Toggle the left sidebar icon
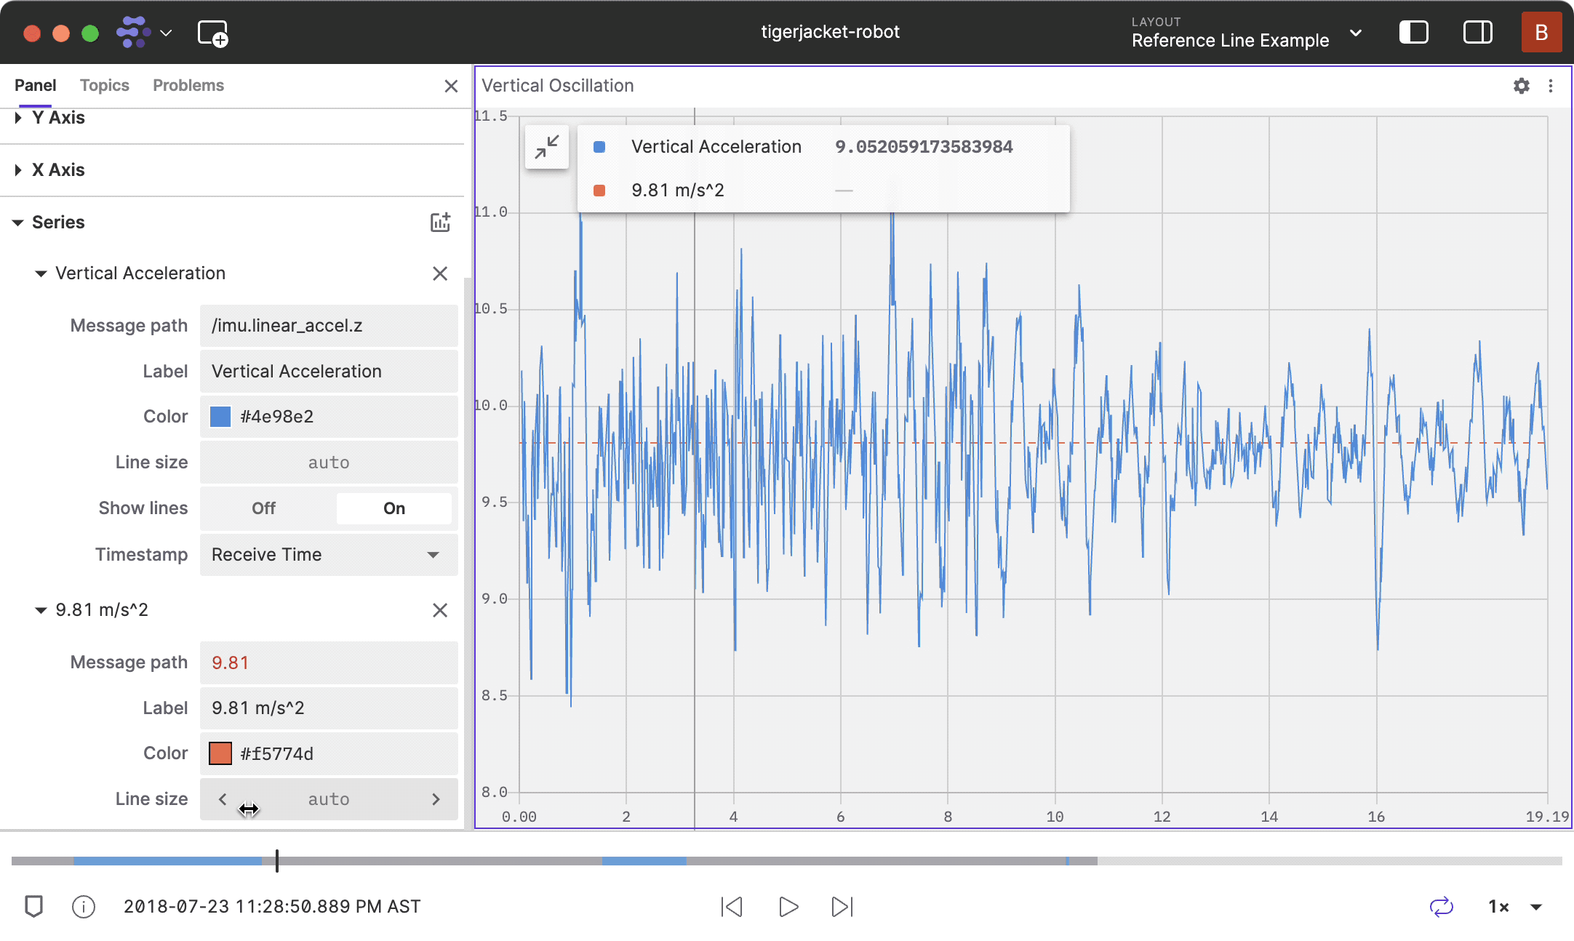 (x=1413, y=33)
